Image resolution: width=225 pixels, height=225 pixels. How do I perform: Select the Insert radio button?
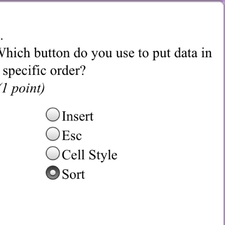(x=53, y=115)
